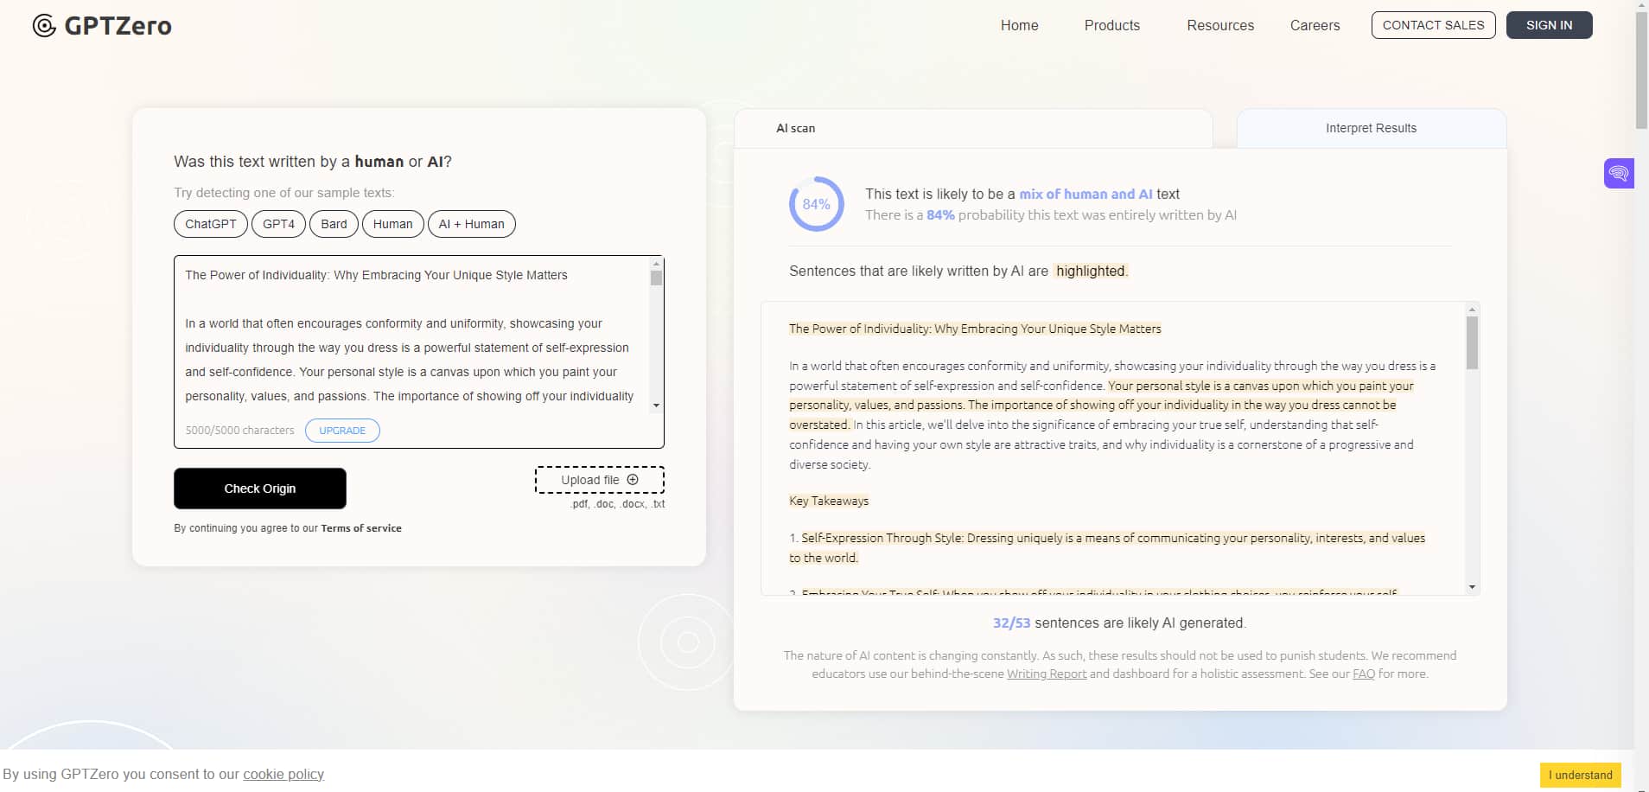Switch to the Interpret Results tab
Image resolution: width=1649 pixels, height=792 pixels.
1371,128
